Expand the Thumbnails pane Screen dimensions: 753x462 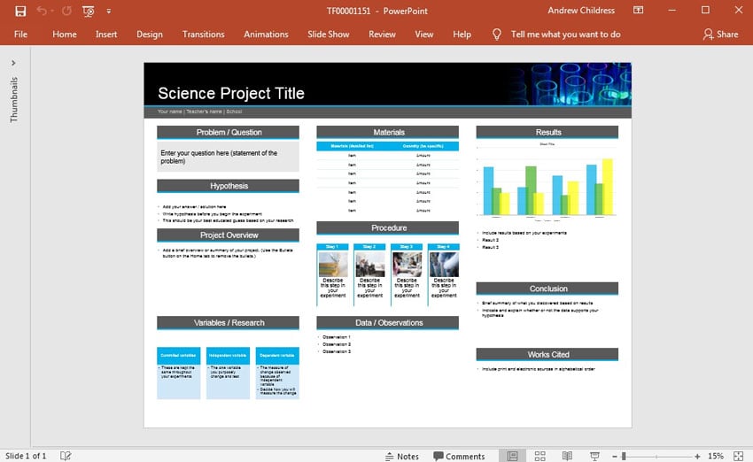coord(13,63)
